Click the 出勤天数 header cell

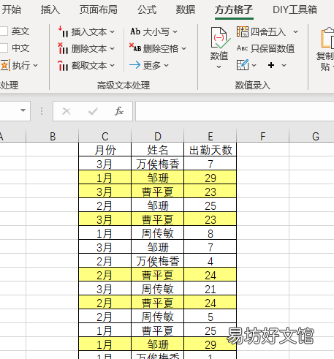[x=210, y=150]
